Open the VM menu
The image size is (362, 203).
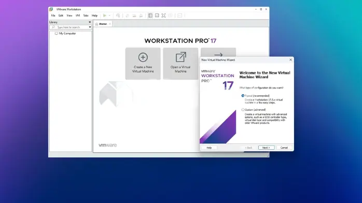coord(78,16)
